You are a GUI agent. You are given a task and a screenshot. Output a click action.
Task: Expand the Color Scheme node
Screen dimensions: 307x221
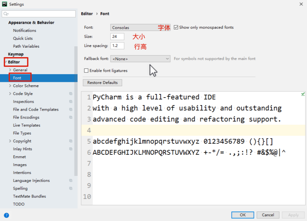pyautogui.click(x=10, y=86)
